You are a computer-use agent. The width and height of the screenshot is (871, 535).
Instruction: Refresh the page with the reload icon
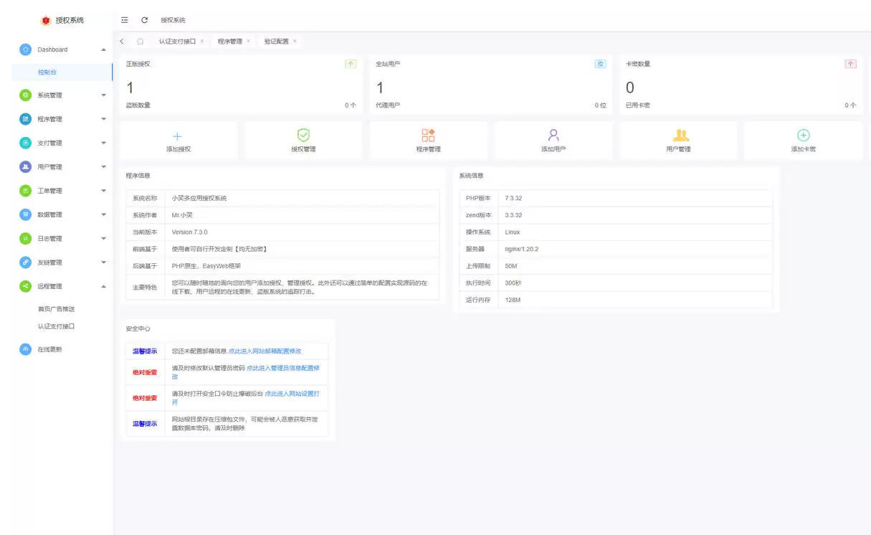pyautogui.click(x=146, y=20)
